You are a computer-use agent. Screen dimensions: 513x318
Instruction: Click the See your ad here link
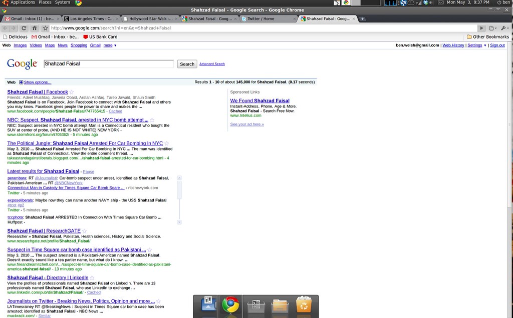[x=247, y=124]
